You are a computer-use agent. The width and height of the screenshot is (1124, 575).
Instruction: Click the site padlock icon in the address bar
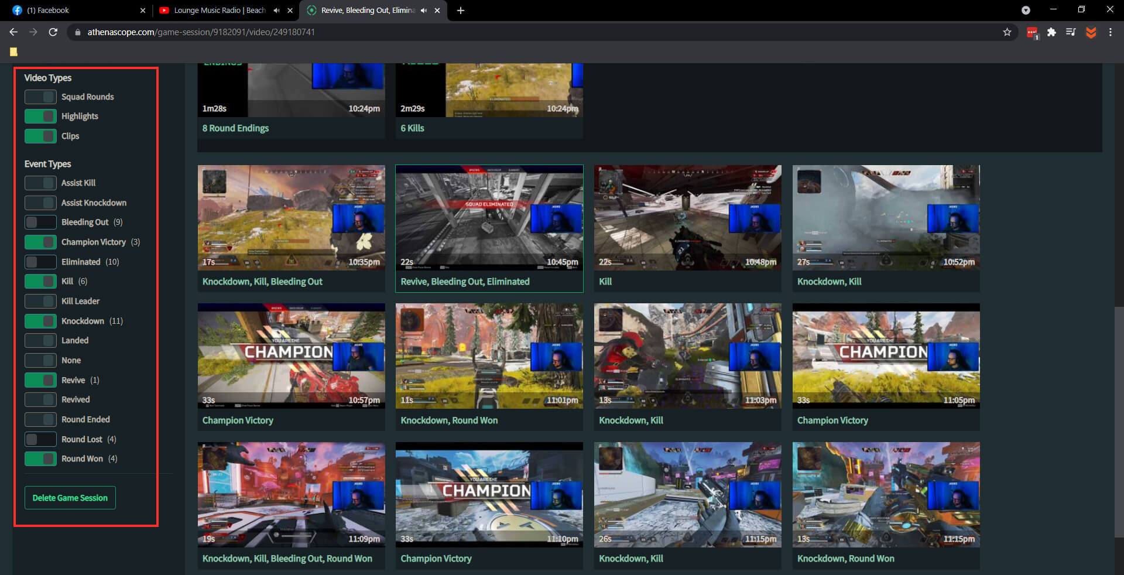(78, 32)
